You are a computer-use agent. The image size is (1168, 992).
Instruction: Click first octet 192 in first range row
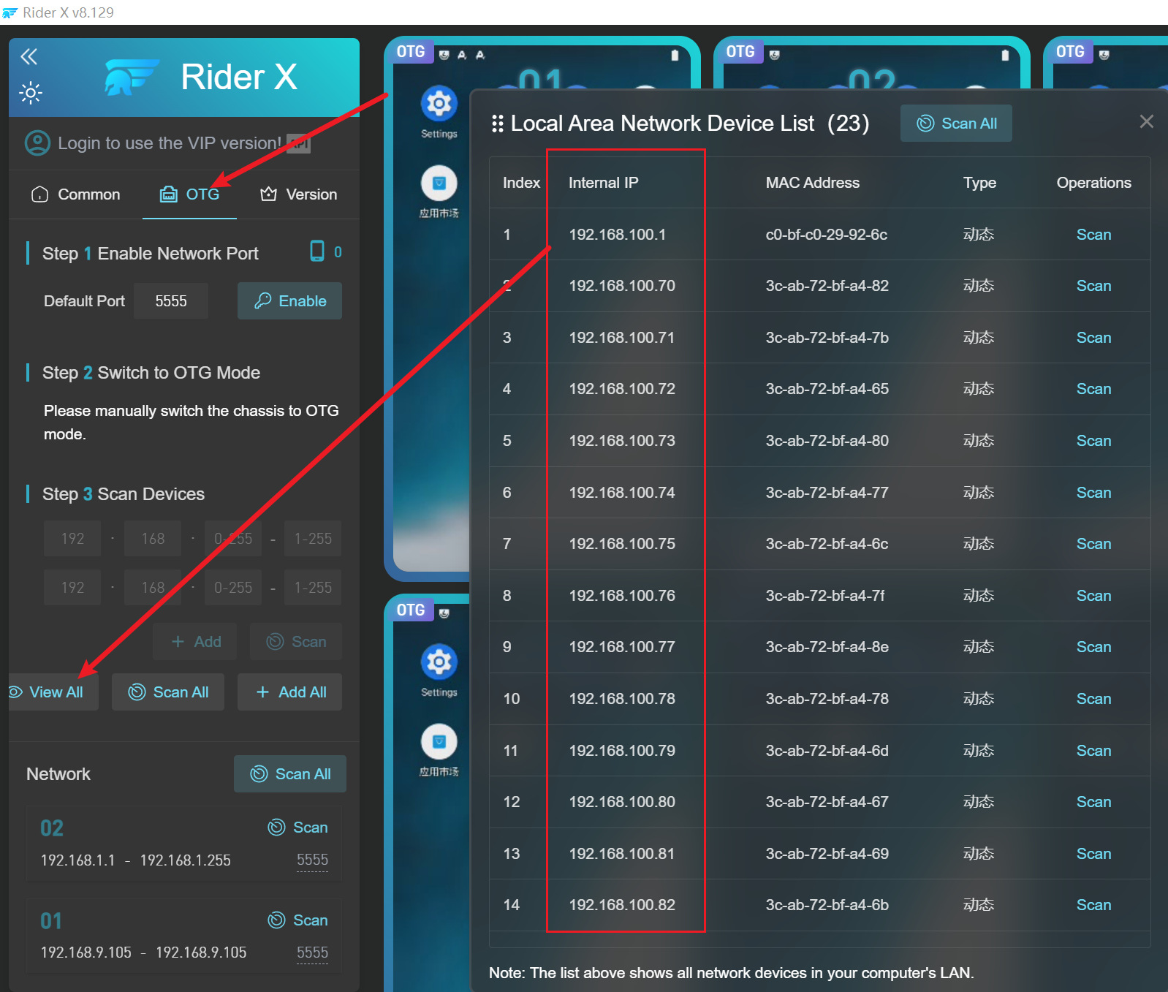click(x=72, y=539)
